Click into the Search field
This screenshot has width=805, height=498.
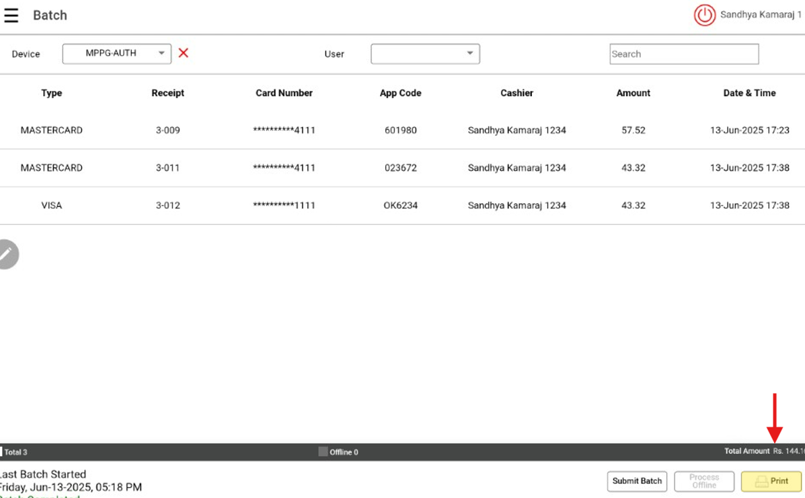[x=684, y=54]
